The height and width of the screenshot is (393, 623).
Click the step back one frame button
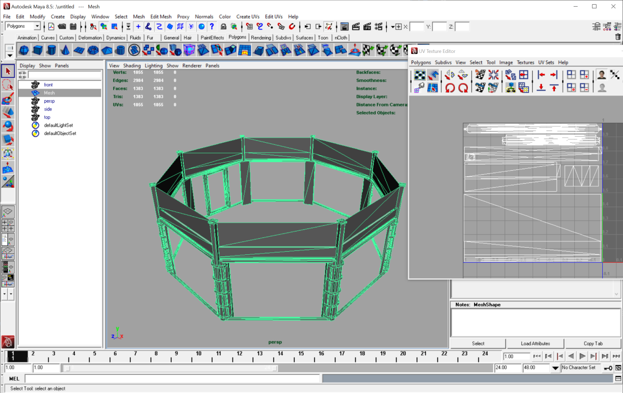[x=548, y=356]
